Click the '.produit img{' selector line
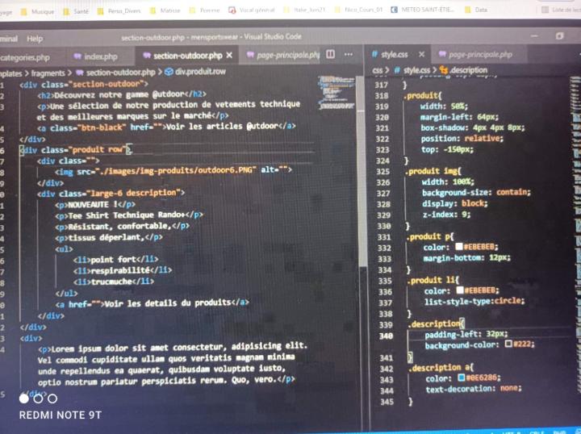 click(x=433, y=171)
